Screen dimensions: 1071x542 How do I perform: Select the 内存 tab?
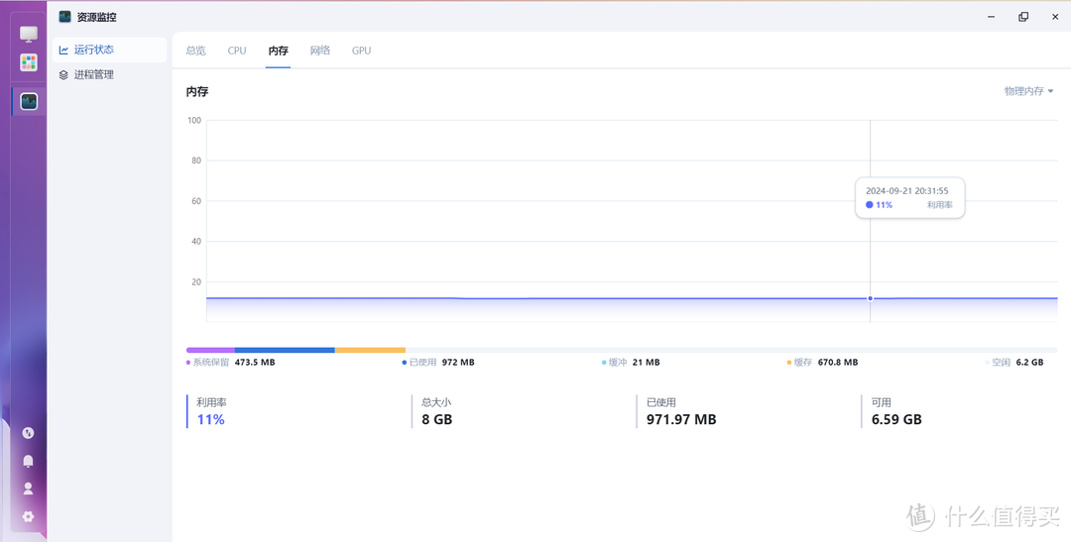tap(278, 51)
